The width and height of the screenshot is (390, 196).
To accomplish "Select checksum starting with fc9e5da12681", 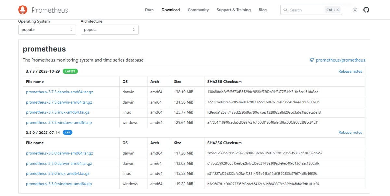I will click(264, 112).
